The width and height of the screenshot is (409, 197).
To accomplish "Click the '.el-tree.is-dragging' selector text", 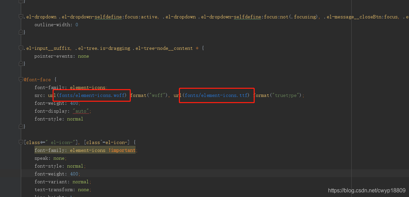I will pyautogui.click(x=103, y=48).
